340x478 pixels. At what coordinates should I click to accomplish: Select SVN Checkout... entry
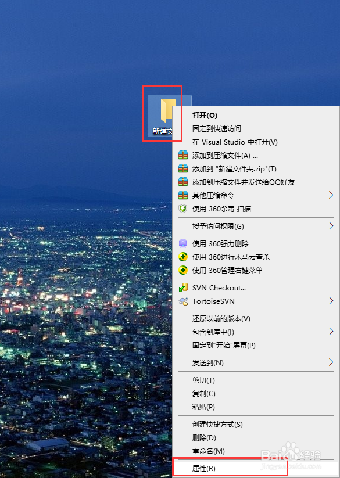(256, 287)
